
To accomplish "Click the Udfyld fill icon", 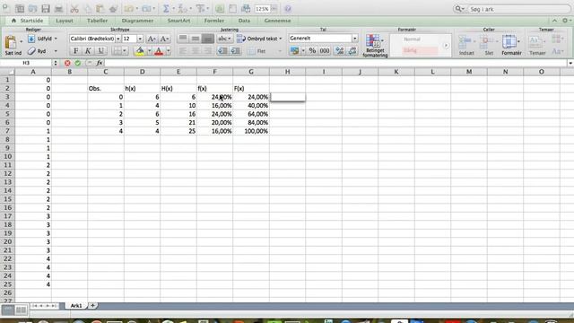I will point(31,39).
